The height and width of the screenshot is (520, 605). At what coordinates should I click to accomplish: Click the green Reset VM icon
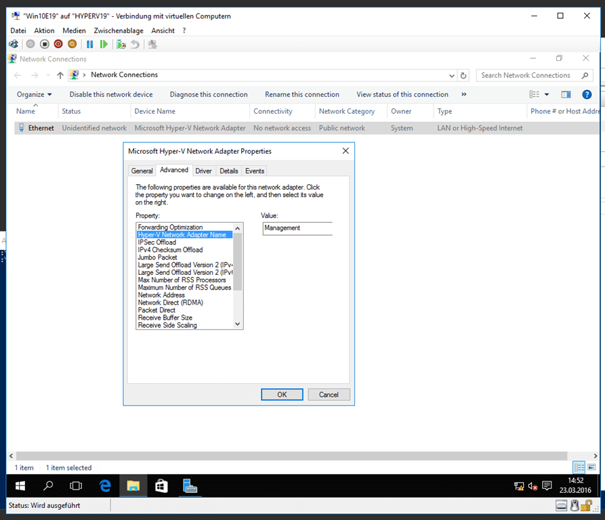tap(104, 44)
